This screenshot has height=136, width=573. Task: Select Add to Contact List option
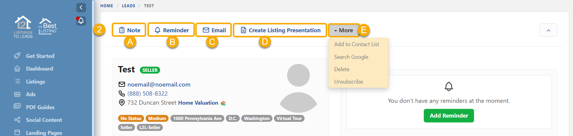click(x=356, y=44)
